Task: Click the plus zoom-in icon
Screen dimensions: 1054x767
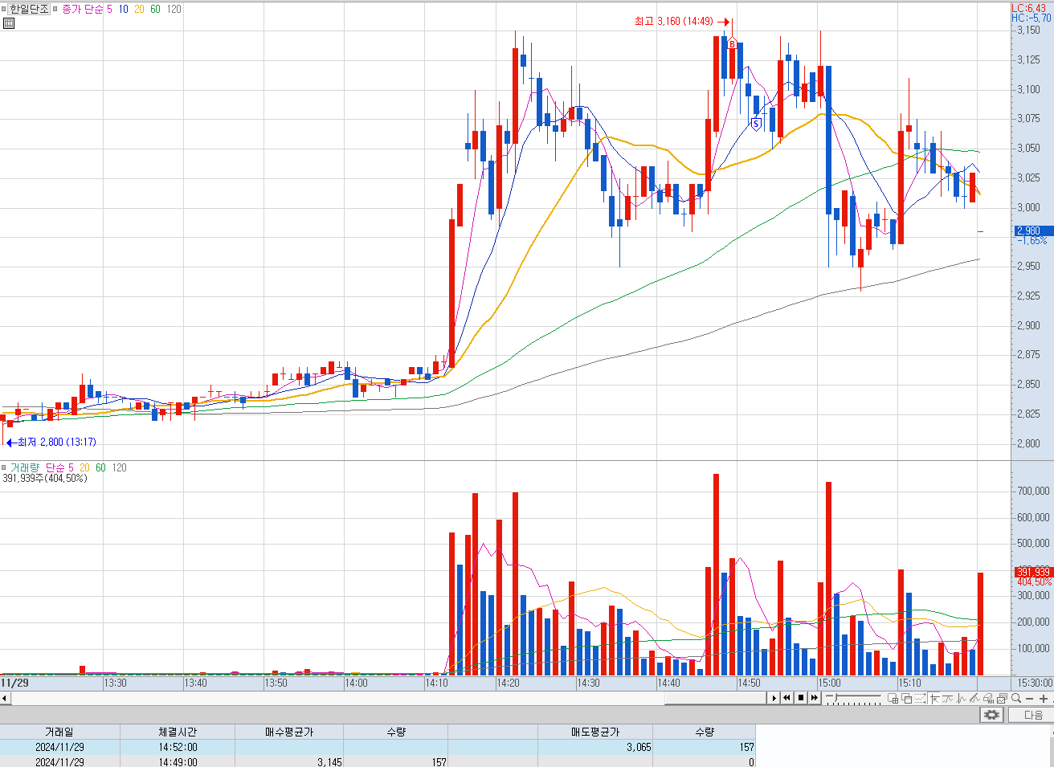Action: (x=1044, y=698)
